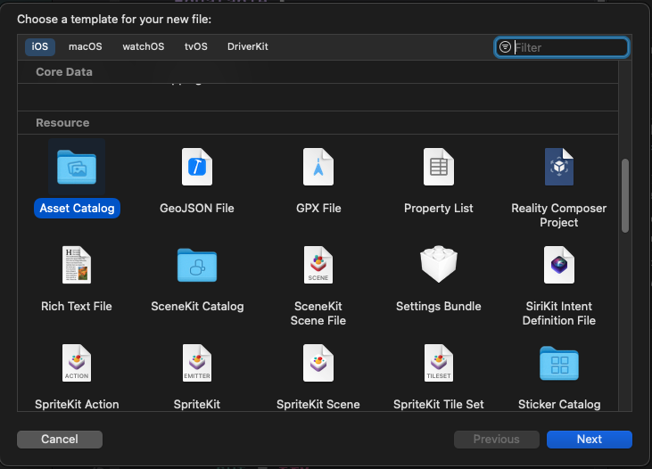Pick the SpriteKit Scene template icon
The image size is (652, 469).
(x=318, y=363)
